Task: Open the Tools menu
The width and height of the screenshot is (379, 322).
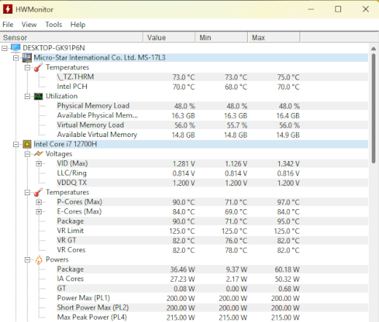Action: tap(54, 25)
